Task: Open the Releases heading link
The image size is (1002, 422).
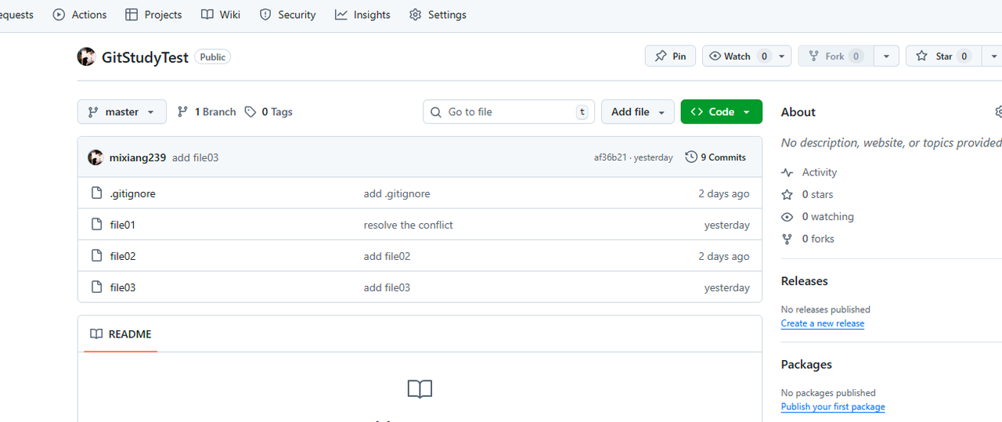Action: point(804,281)
